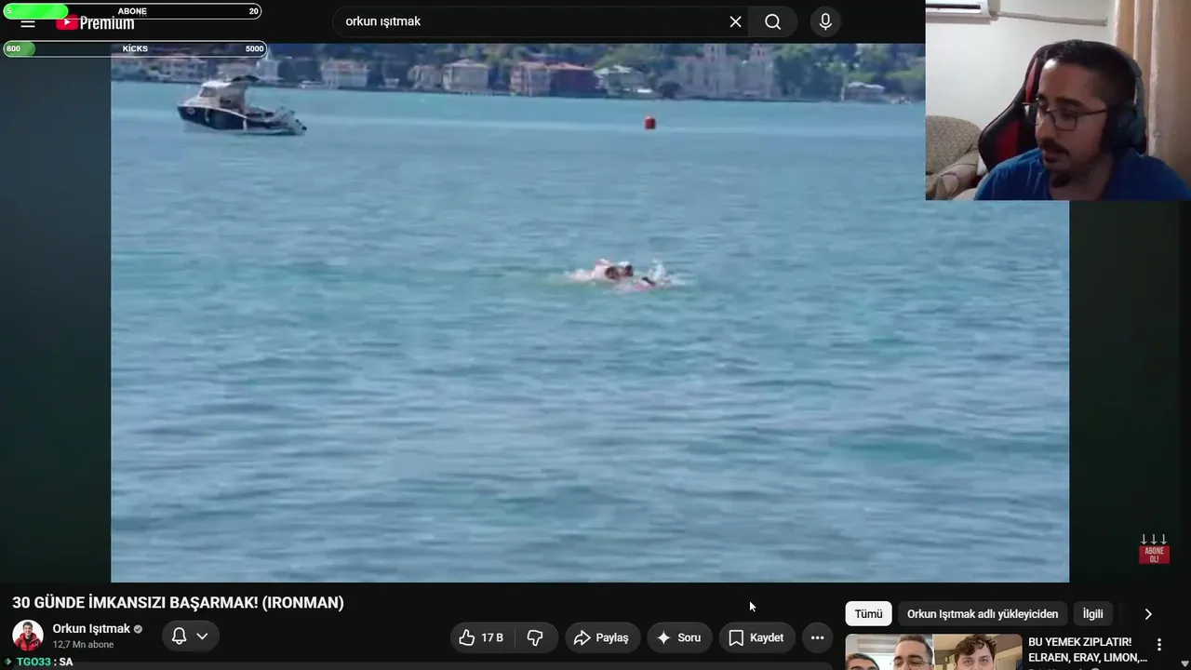Viewport: 1191px width, 670px height.
Task: Open notification bell dropdown for the channel
Action: pyautogui.click(x=191, y=636)
